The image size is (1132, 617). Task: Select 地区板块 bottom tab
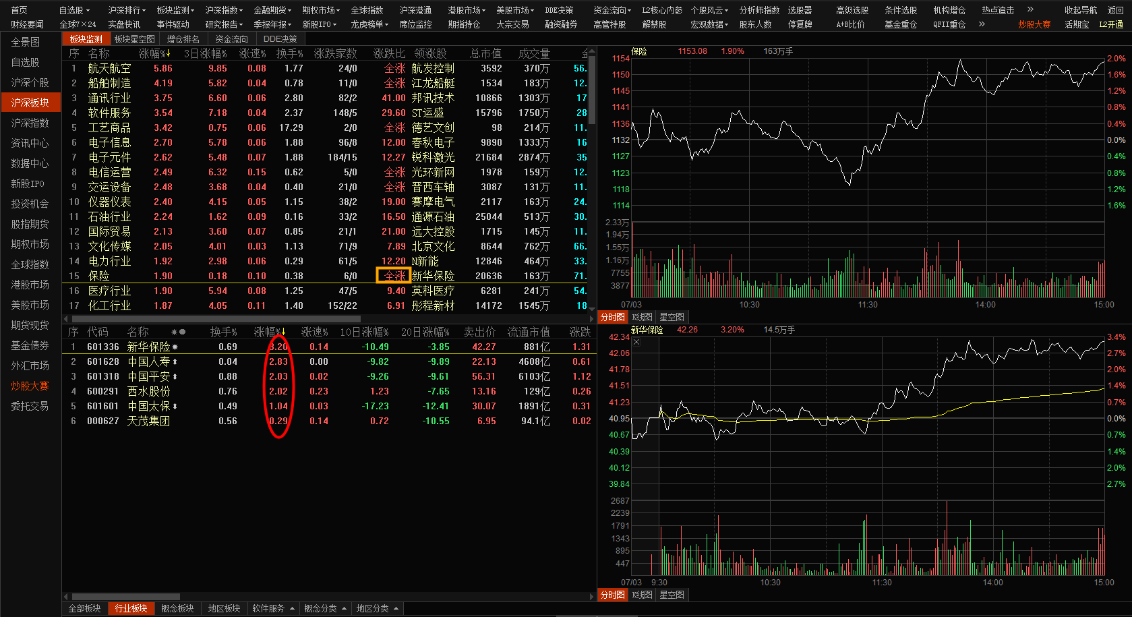pos(225,608)
